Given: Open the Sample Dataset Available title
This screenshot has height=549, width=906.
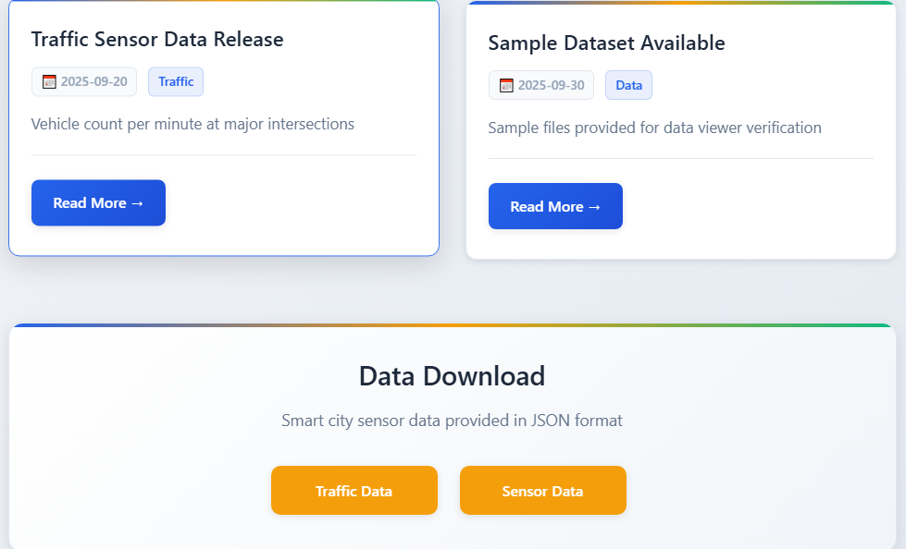Looking at the screenshot, I should coord(606,43).
